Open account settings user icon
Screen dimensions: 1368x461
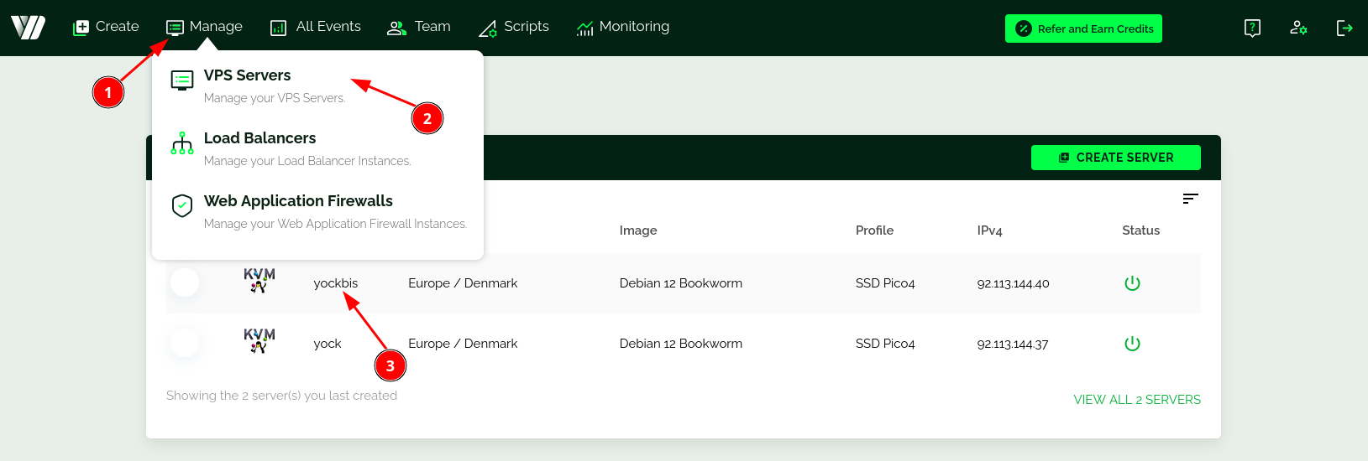click(1298, 28)
